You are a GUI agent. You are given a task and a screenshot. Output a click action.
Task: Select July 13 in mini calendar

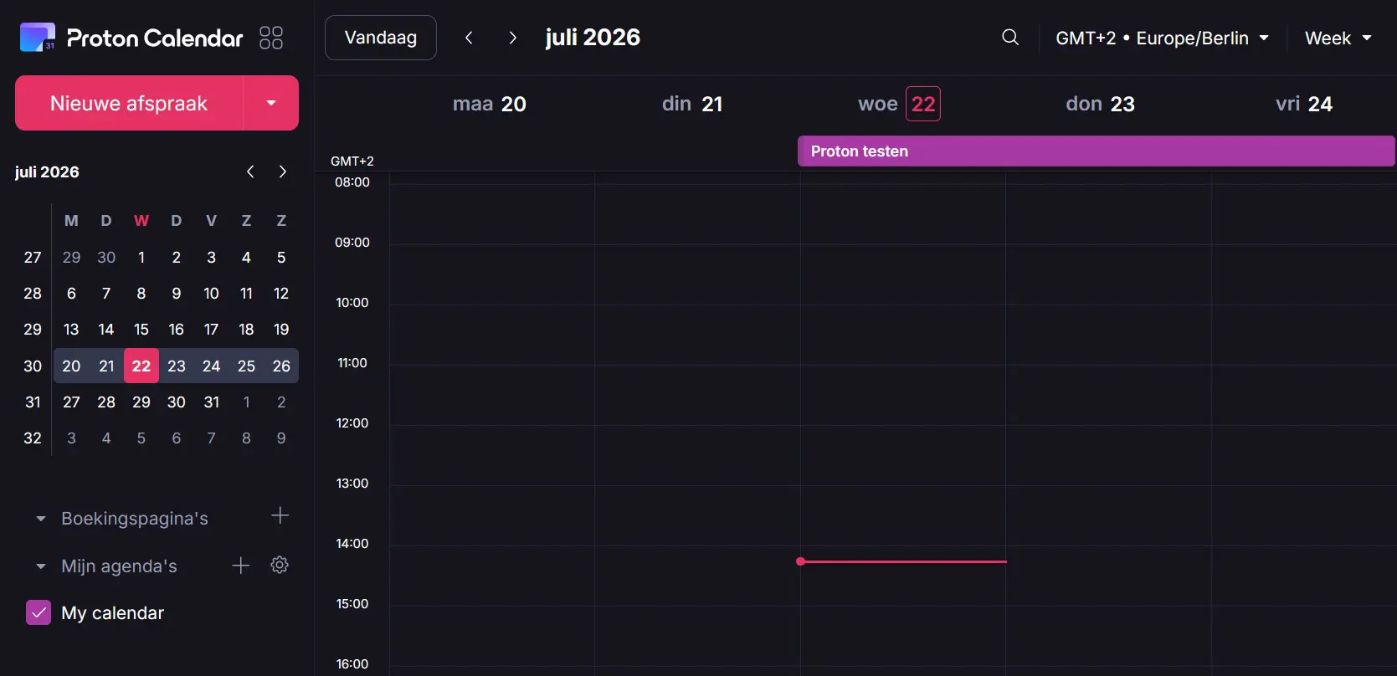(x=71, y=330)
